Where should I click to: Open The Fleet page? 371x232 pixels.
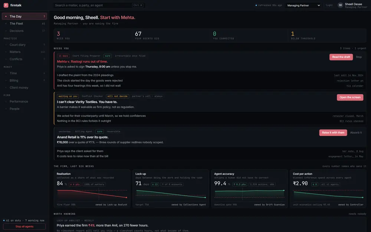[24, 23]
